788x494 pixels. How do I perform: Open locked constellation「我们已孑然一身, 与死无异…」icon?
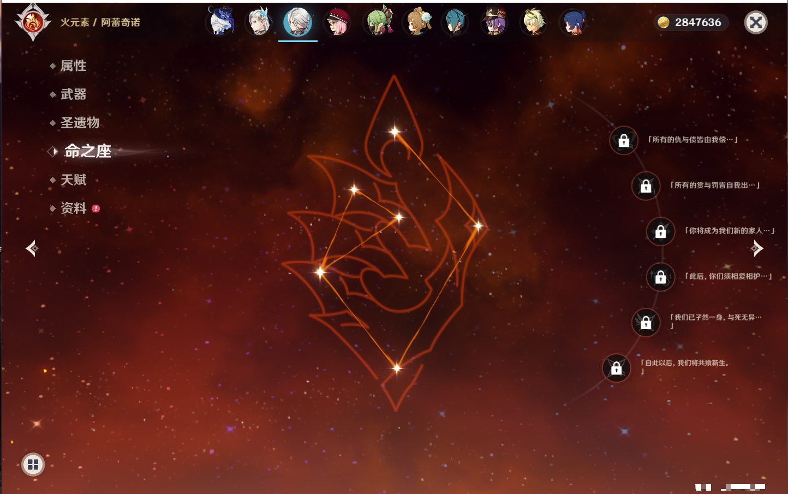coord(646,322)
